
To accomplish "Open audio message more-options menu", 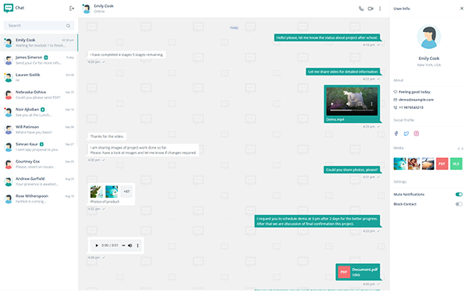I will pyautogui.click(x=137, y=245).
